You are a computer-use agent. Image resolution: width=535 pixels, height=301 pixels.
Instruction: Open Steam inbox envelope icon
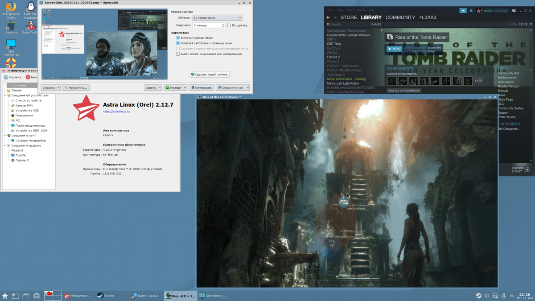(x=471, y=10)
